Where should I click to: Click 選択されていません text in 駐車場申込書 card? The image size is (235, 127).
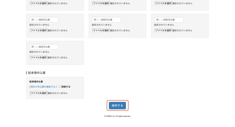coord(58,93)
